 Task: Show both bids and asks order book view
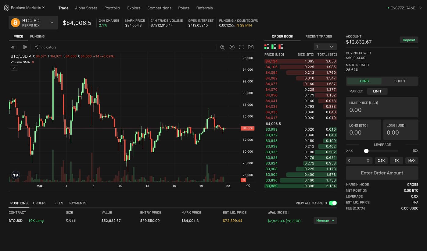pos(267,47)
